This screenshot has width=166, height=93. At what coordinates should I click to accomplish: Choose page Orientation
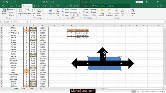[x=27, y=12]
